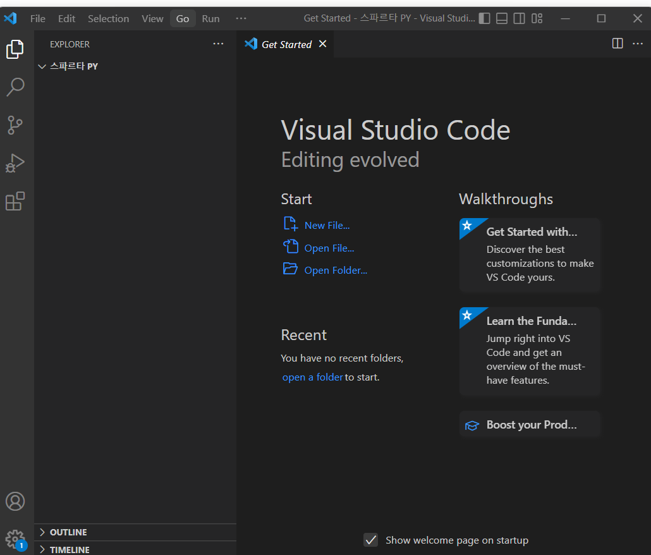Open the Edit menu
Viewport: 651px width, 555px height.
[x=66, y=19]
